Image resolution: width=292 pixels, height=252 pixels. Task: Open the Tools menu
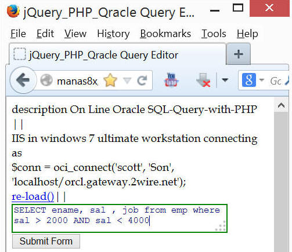coord(214,34)
